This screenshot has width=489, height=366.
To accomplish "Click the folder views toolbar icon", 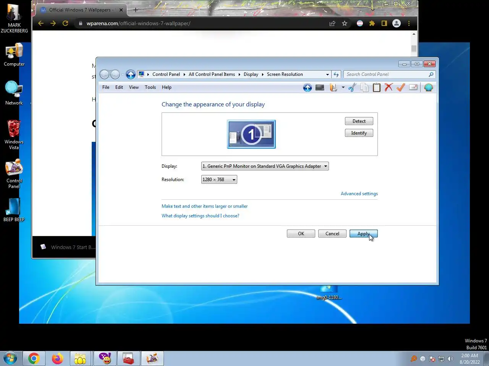I will pos(334,88).
